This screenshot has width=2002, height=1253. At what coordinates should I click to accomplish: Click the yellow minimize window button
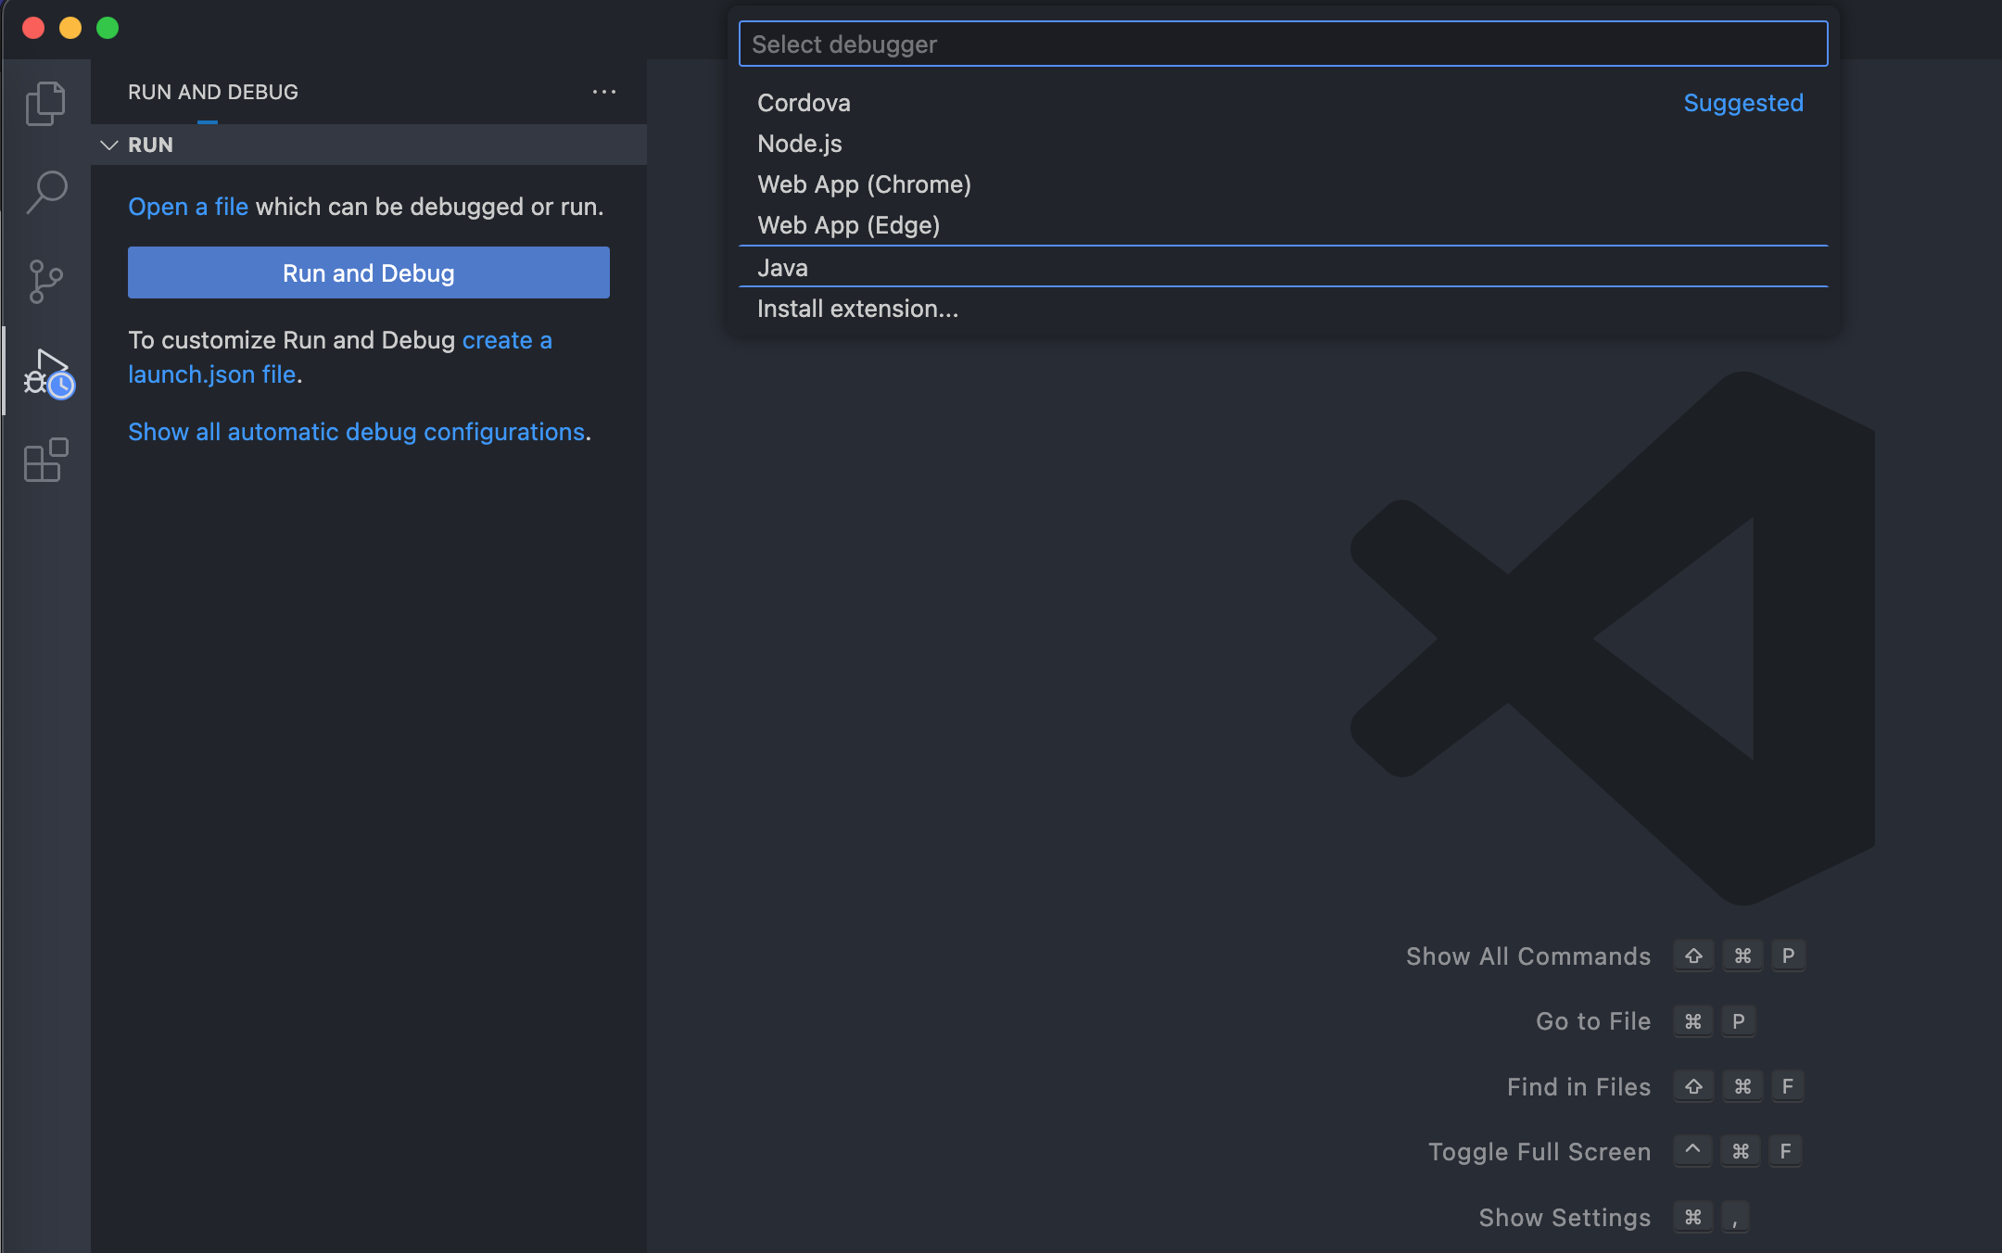tap(70, 28)
